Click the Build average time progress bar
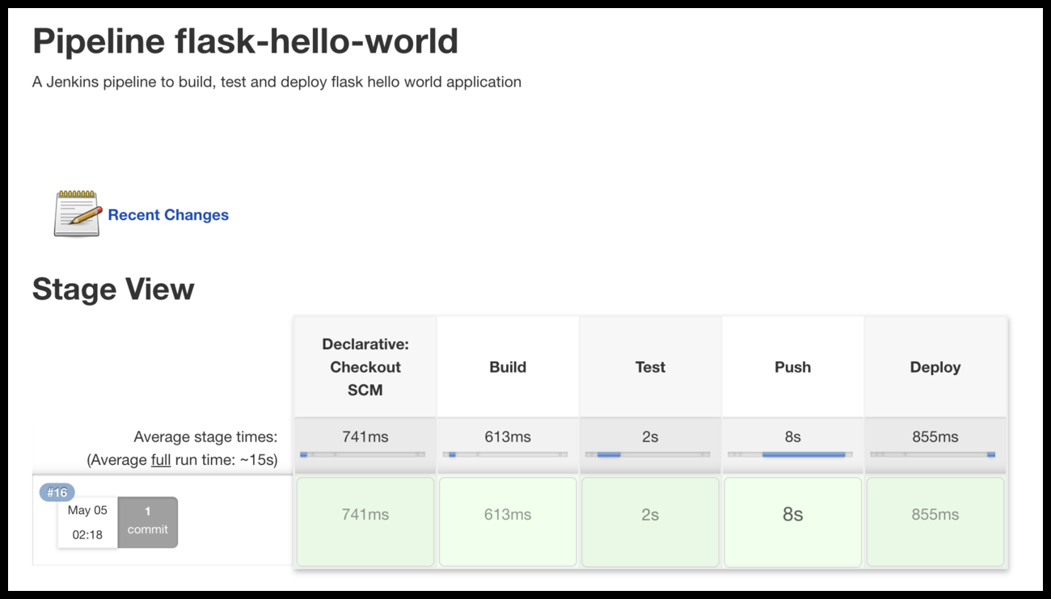1051x599 pixels. [x=505, y=454]
